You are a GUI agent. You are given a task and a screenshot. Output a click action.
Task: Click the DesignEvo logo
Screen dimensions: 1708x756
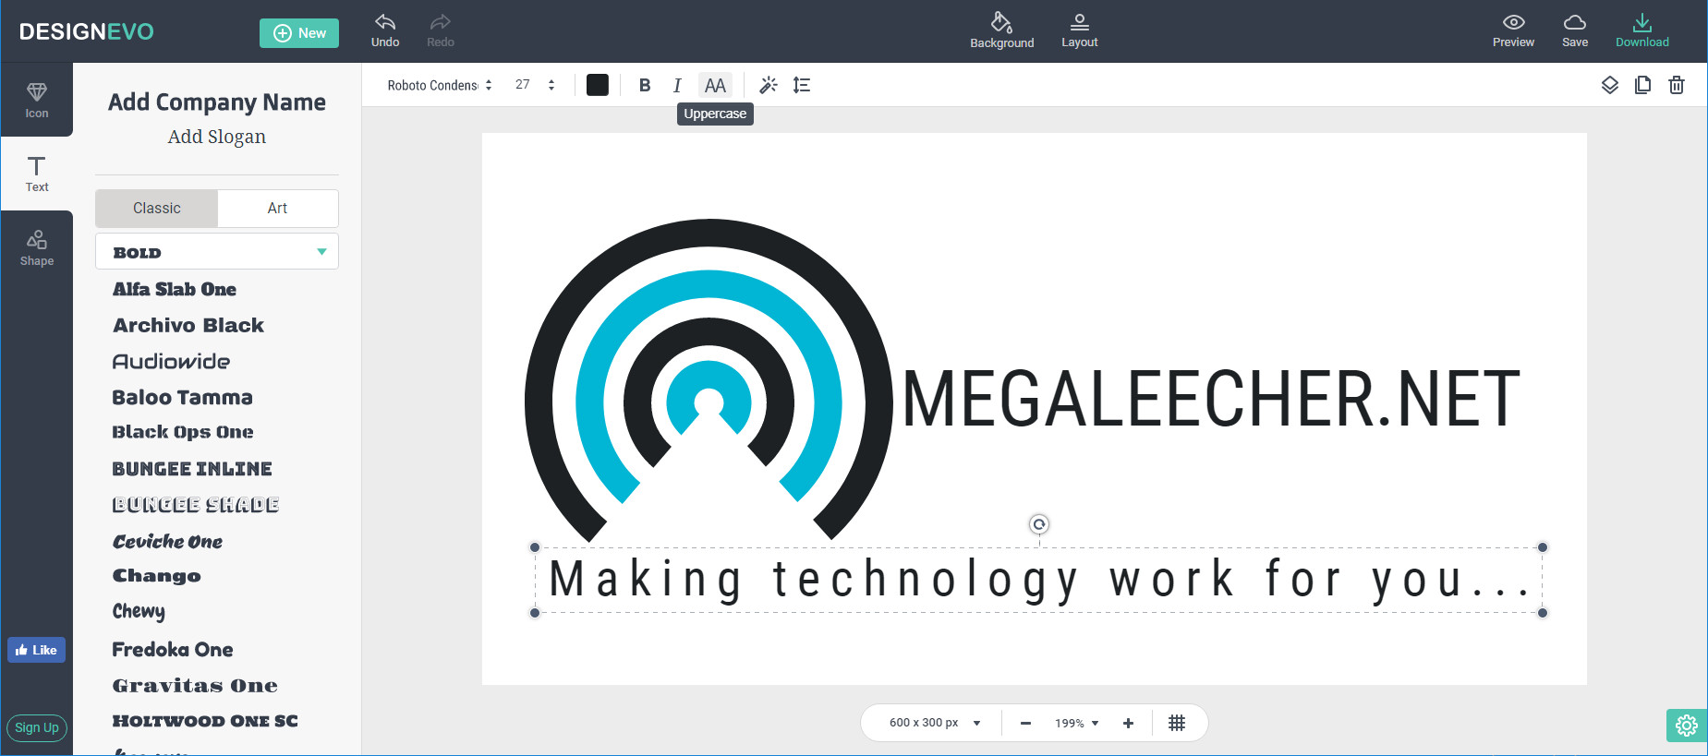coord(87,31)
